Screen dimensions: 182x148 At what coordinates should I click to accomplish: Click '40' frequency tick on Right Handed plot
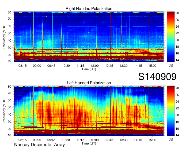point(9,40)
